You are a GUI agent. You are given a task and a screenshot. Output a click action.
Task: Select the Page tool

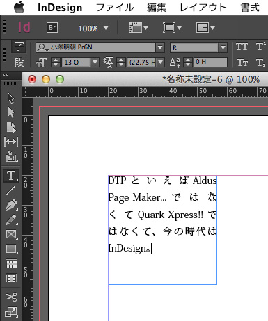[11, 127]
